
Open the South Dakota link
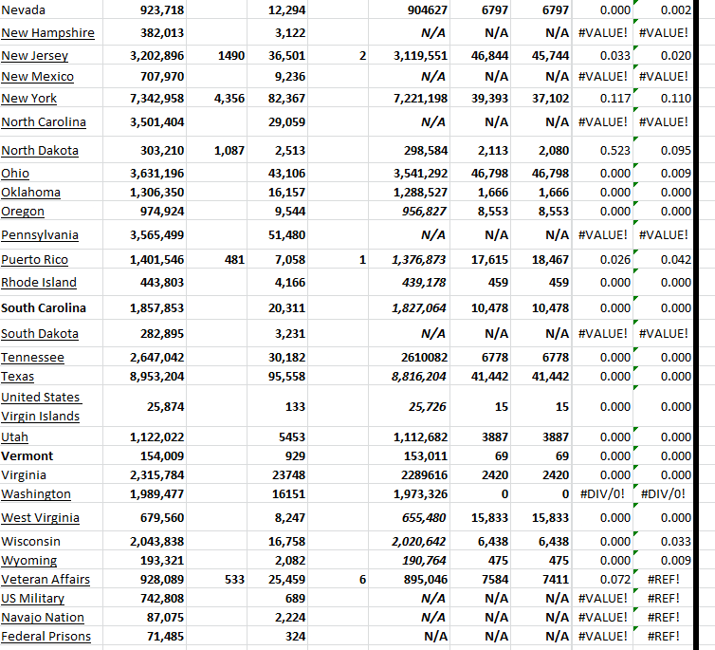coord(40,334)
